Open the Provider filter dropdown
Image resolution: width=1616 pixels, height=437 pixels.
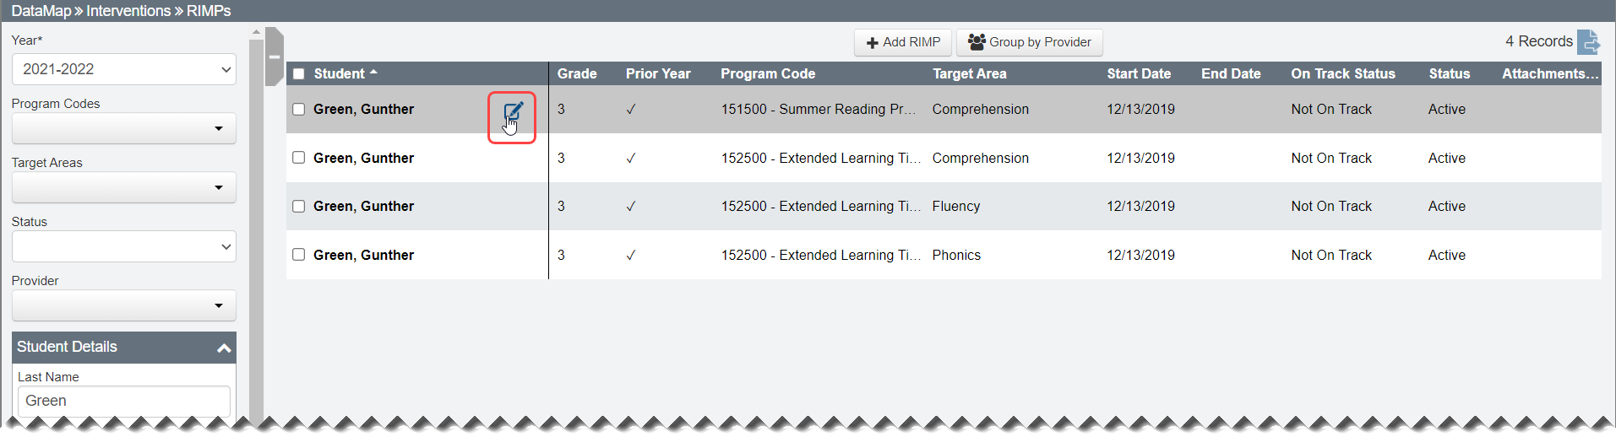[124, 305]
